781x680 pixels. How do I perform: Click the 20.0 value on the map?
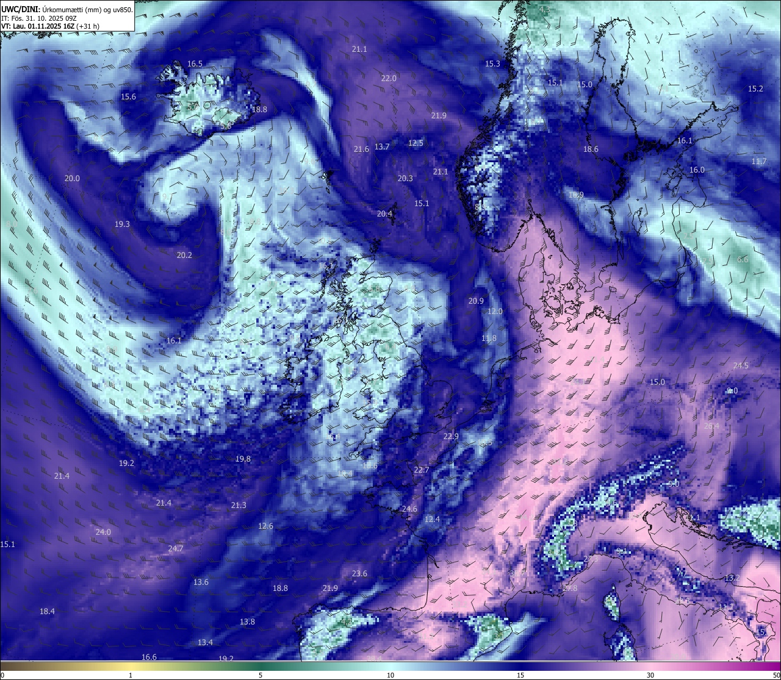click(72, 179)
